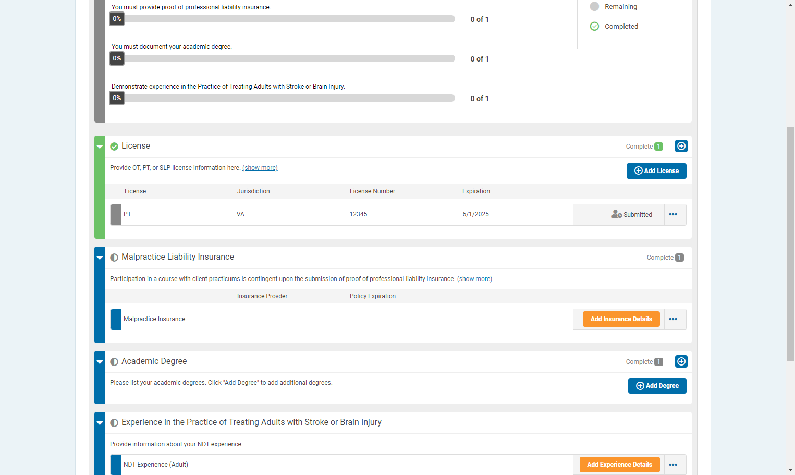Screen dimensions: 795x475
Task: Click the half-circle status icon beside Academic Degree
Action: pyautogui.click(x=114, y=362)
